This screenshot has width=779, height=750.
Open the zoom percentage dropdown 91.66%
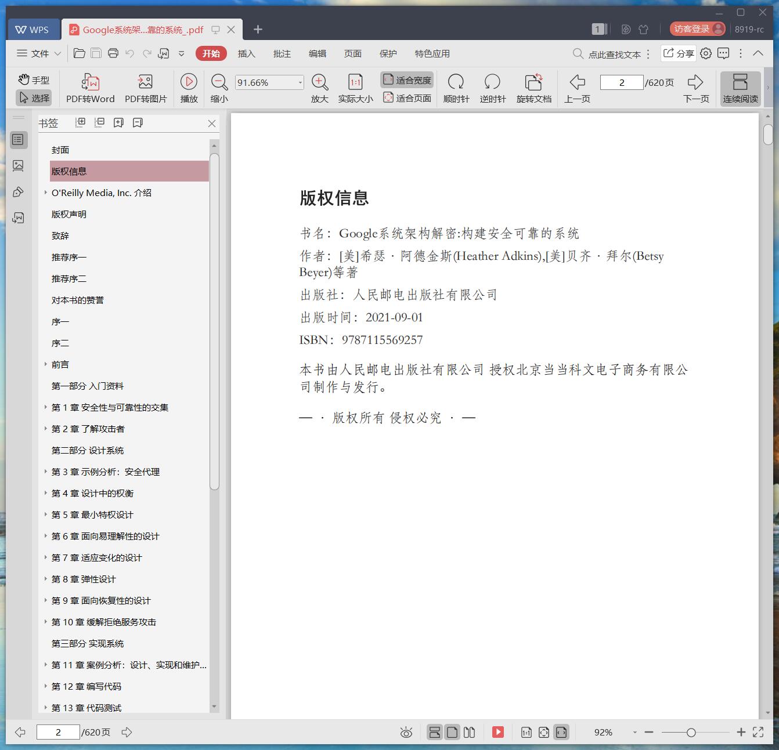(300, 82)
